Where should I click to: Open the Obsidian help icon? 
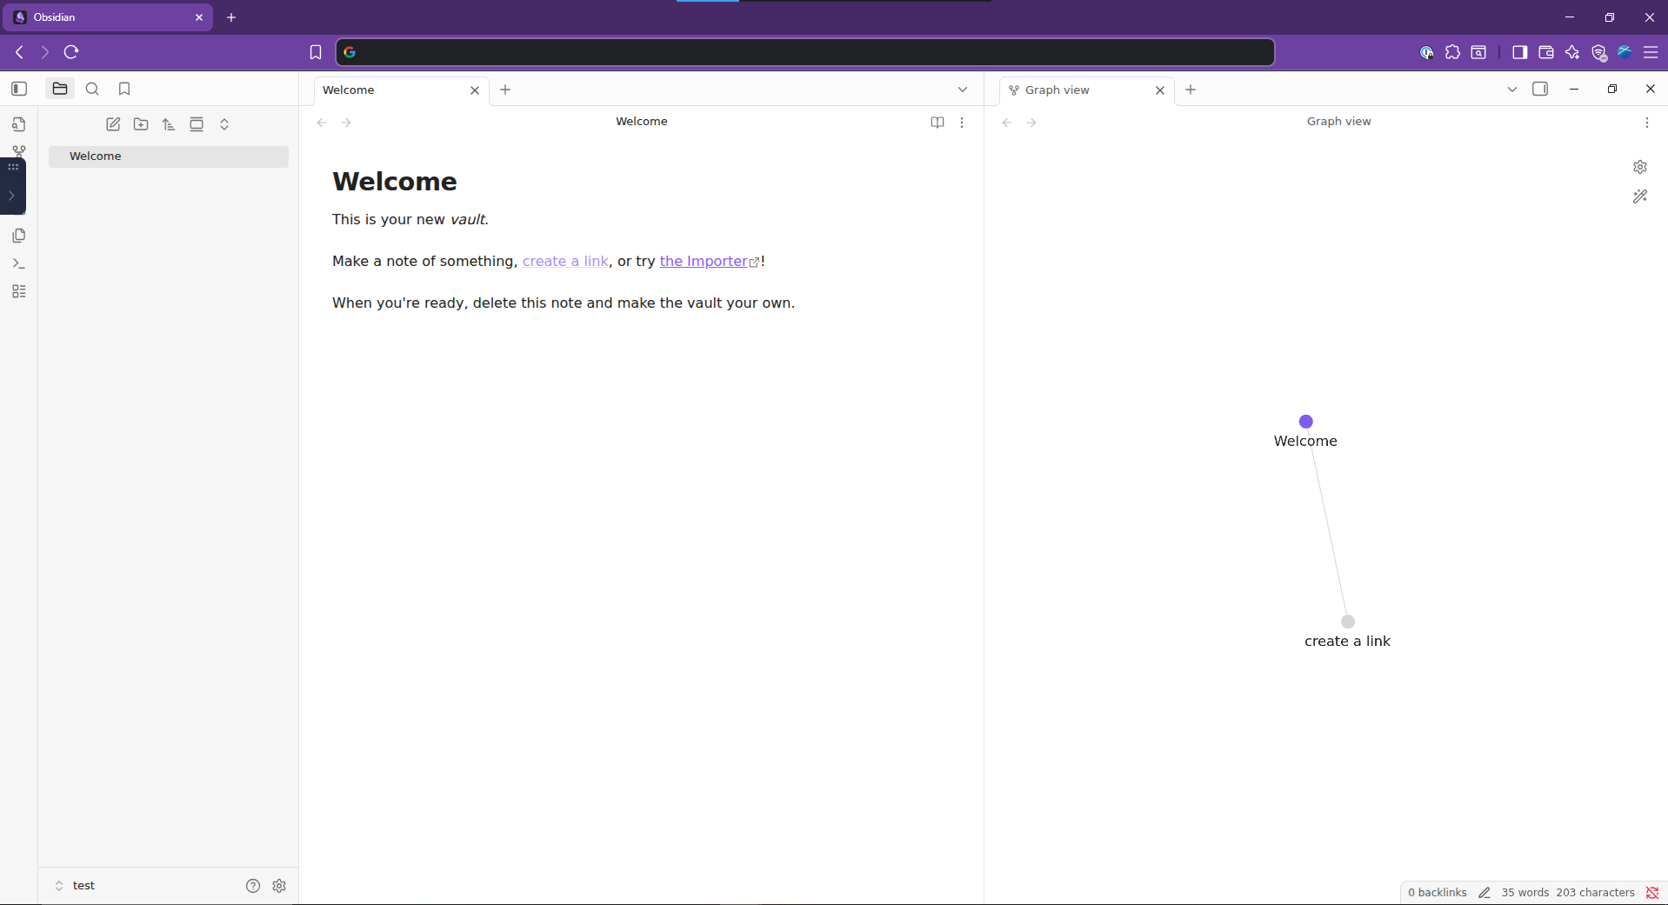tap(253, 886)
